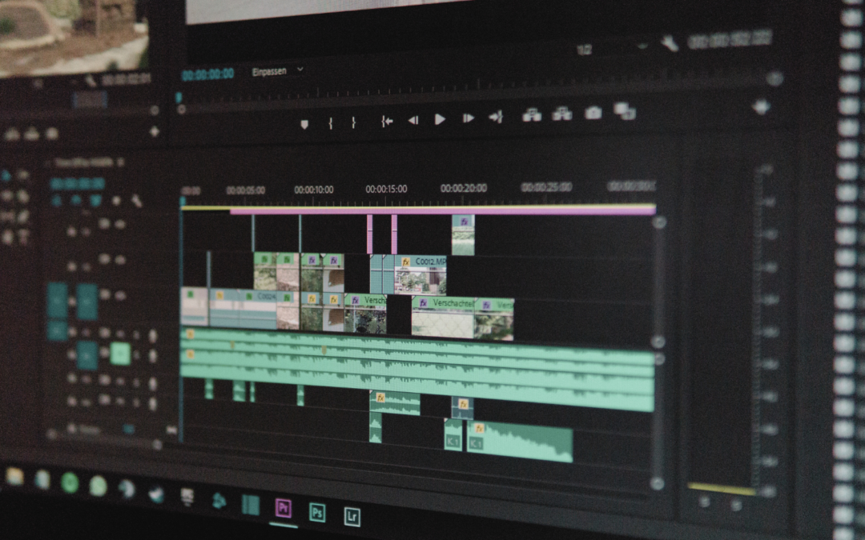This screenshot has width=865, height=540.
Task: Open Program monitor wrench settings
Action: click(669, 43)
